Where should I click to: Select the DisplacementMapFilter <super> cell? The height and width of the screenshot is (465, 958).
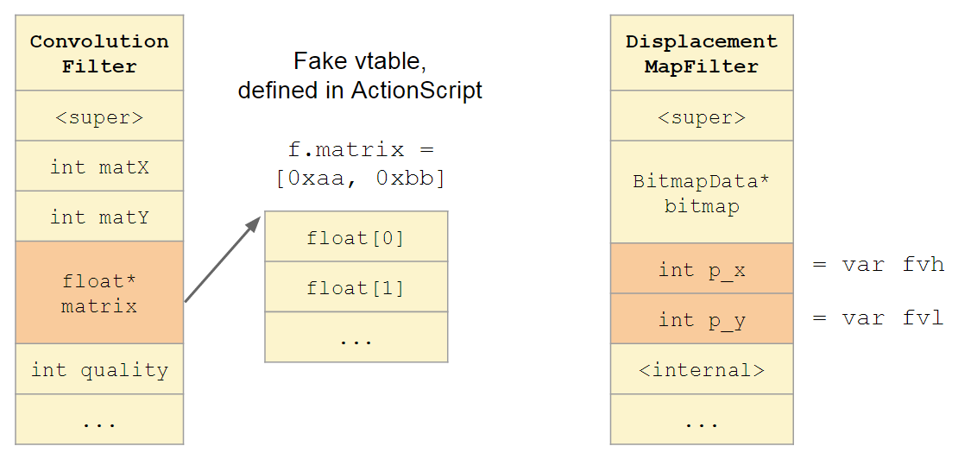tap(701, 116)
